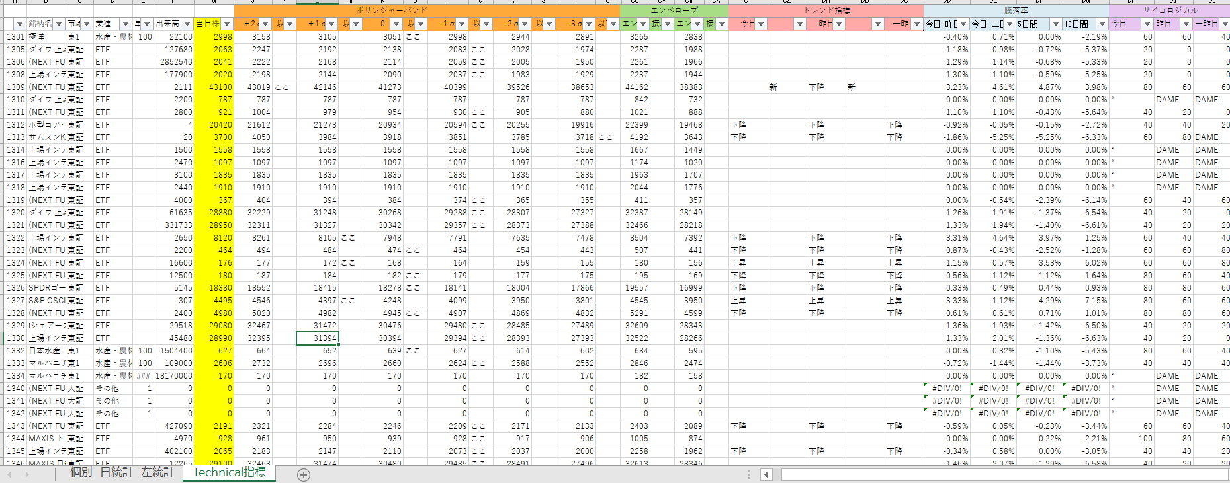Screen dimensions: 1230x483
Task: Select the 2852540 volume cell
Action: (x=174, y=62)
